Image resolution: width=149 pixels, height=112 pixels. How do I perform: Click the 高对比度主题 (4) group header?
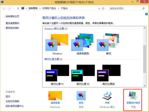[54, 59]
